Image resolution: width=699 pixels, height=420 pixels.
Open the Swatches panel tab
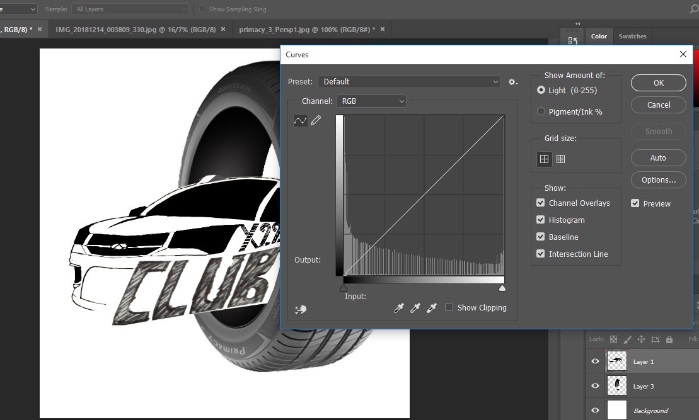click(x=632, y=37)
